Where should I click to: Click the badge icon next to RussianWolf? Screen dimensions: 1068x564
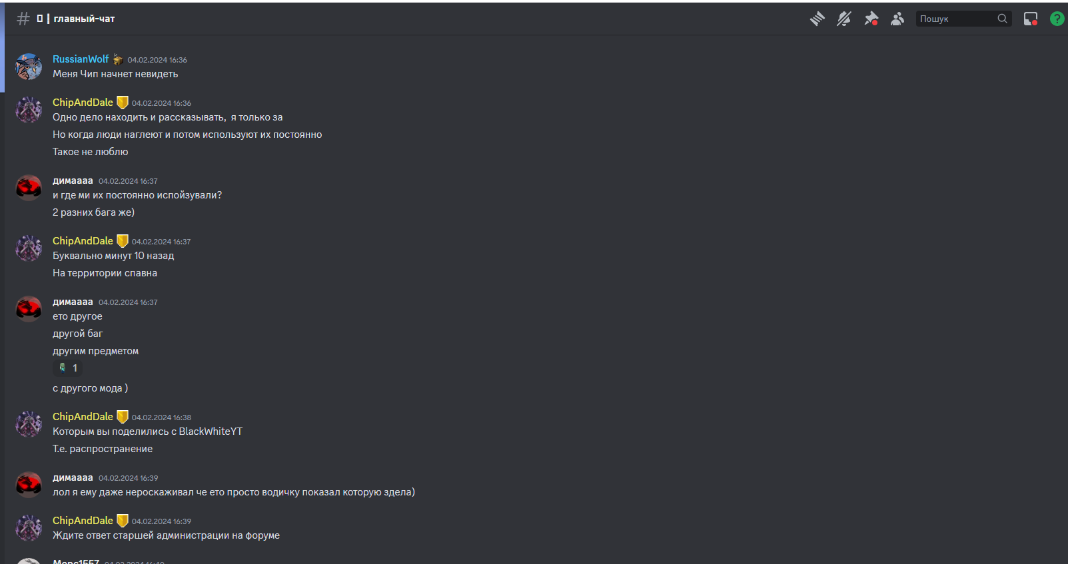(x=118, y=59)
